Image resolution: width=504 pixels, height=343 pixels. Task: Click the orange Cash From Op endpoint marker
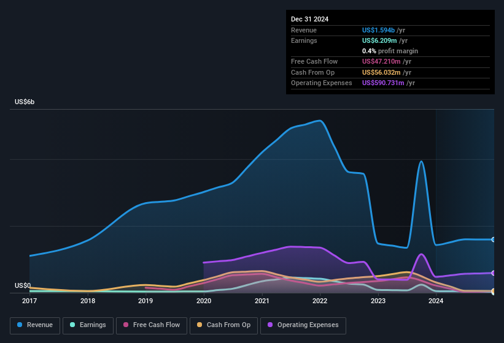pyautogui.click(x=494, y=291)
